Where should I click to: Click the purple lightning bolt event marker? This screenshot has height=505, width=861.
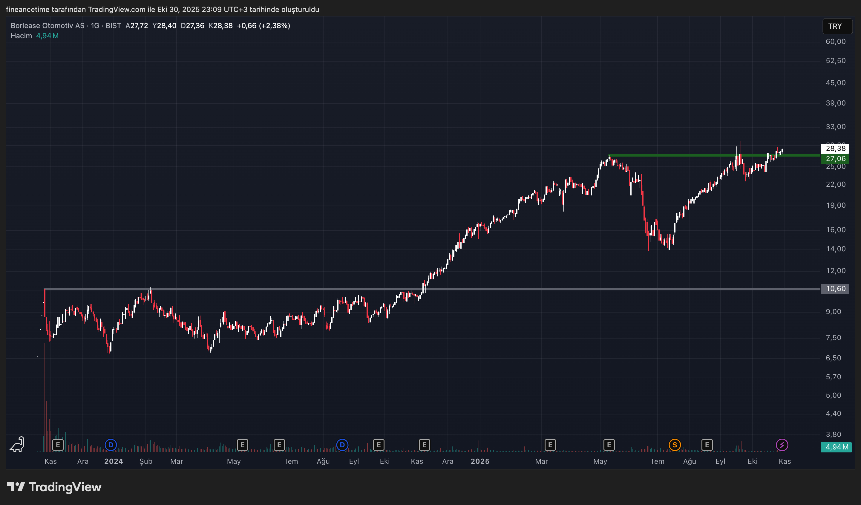[782, 445]
